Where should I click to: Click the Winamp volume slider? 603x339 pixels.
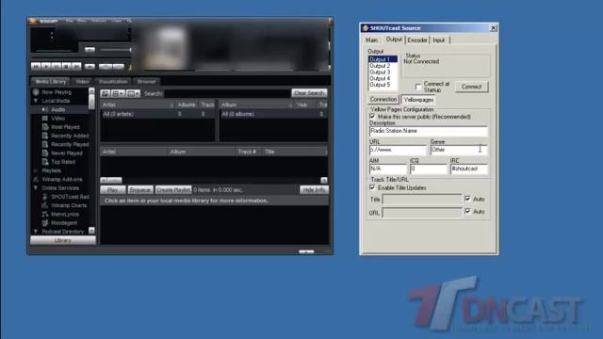coord(115,50)
